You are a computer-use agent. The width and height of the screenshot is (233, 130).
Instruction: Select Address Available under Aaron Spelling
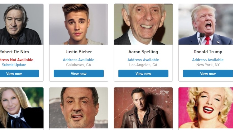pyautogui.click(x=143, y=60)
